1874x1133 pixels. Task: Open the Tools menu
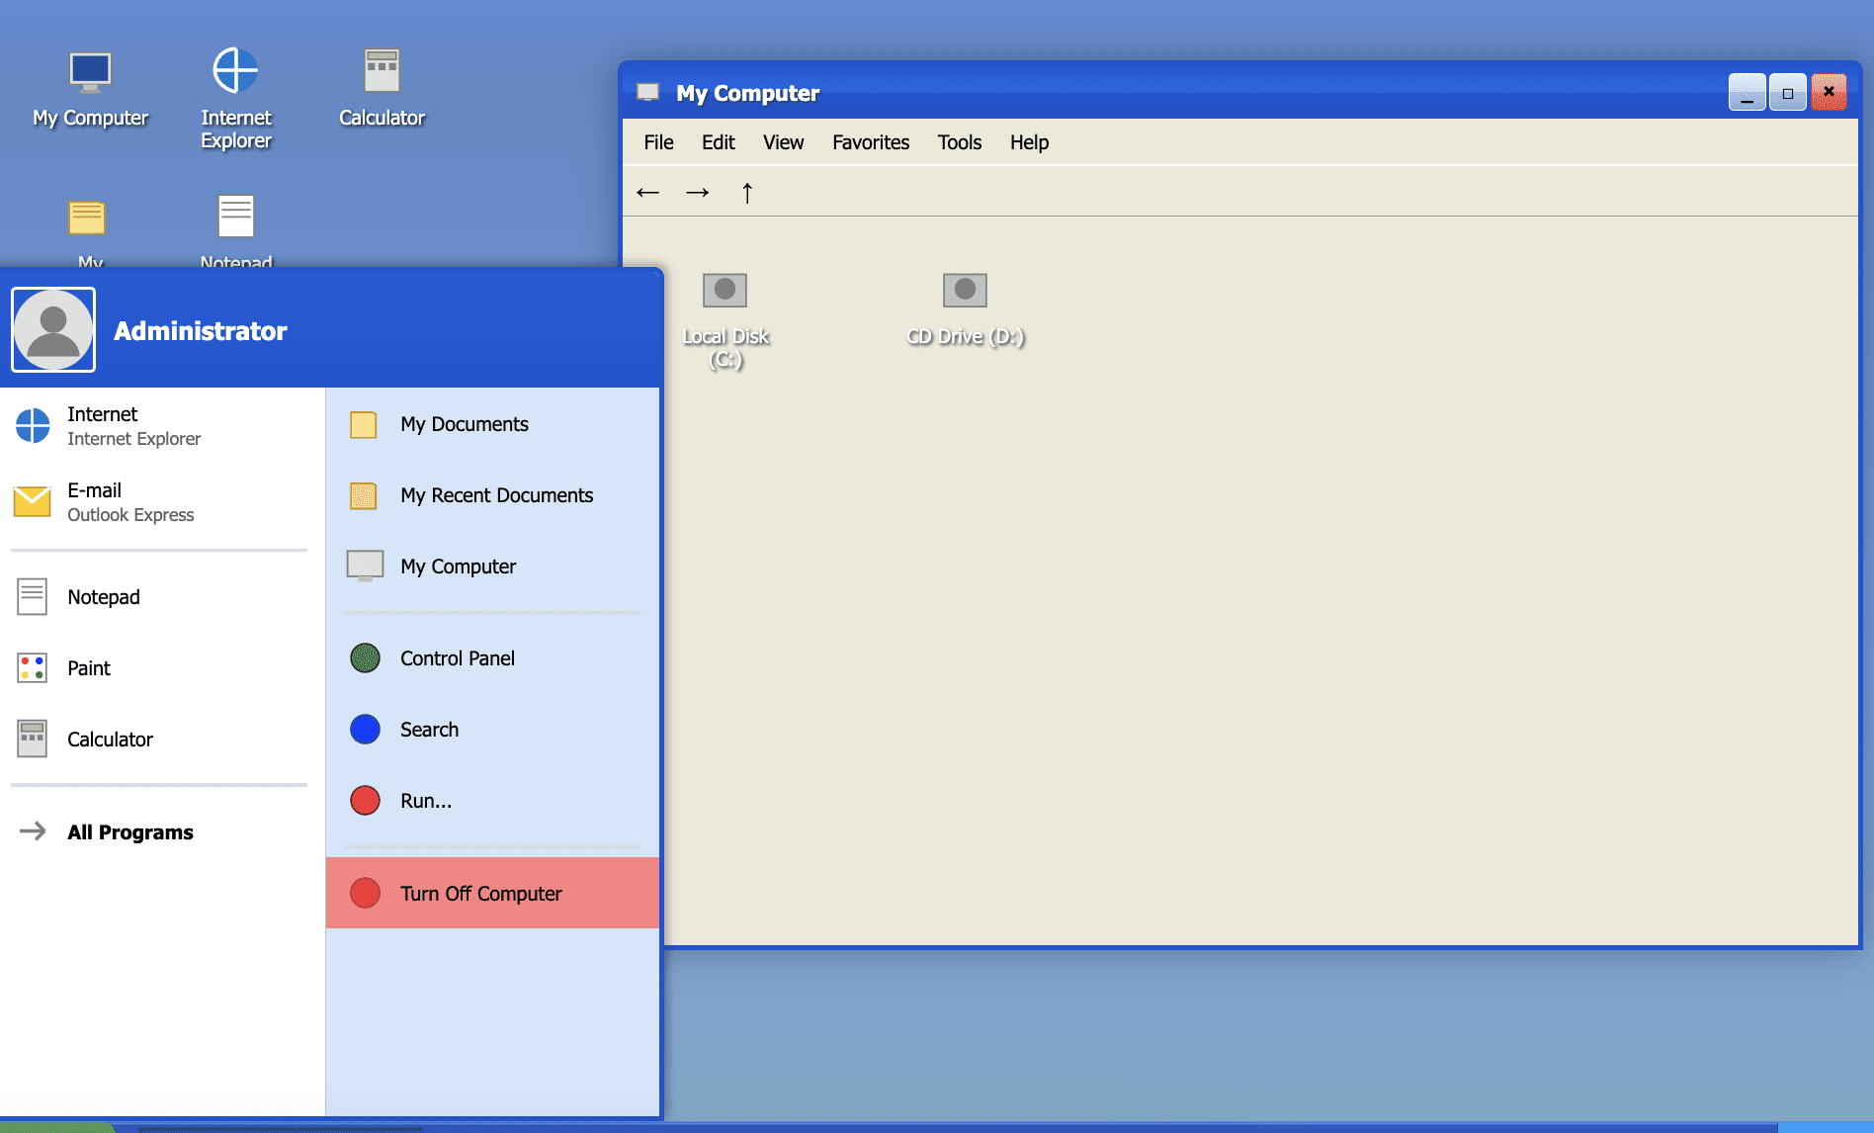[x=959, y=142]
